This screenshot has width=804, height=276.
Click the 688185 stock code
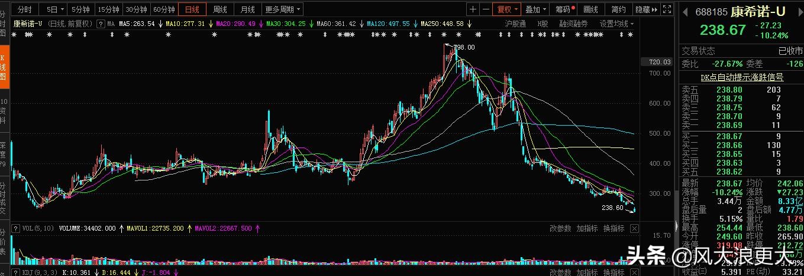coord(711,12)
